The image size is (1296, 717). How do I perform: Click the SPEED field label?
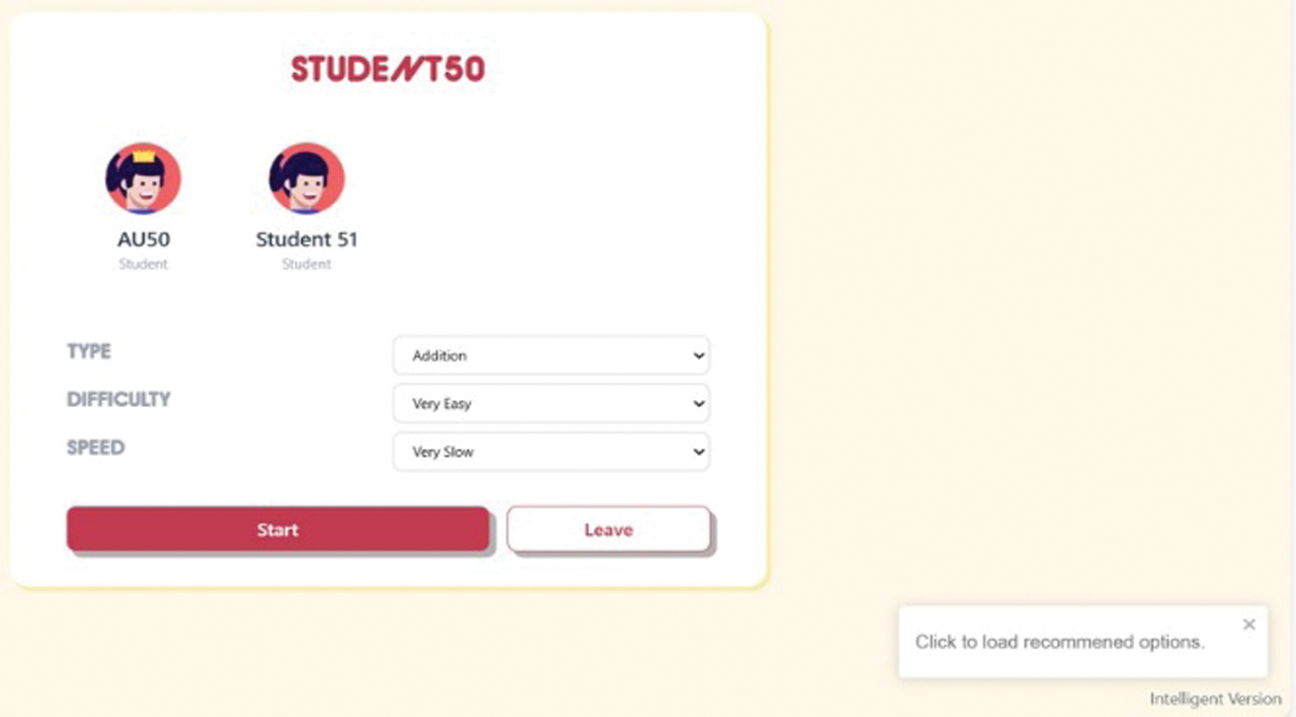click(x=95, y=447)
